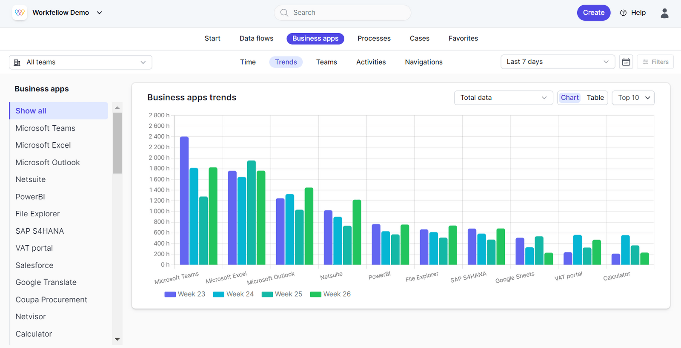Viewport: 681px width, 348px height.
Task: Click the Workfellow logo icon
Action: click(20, 13)
